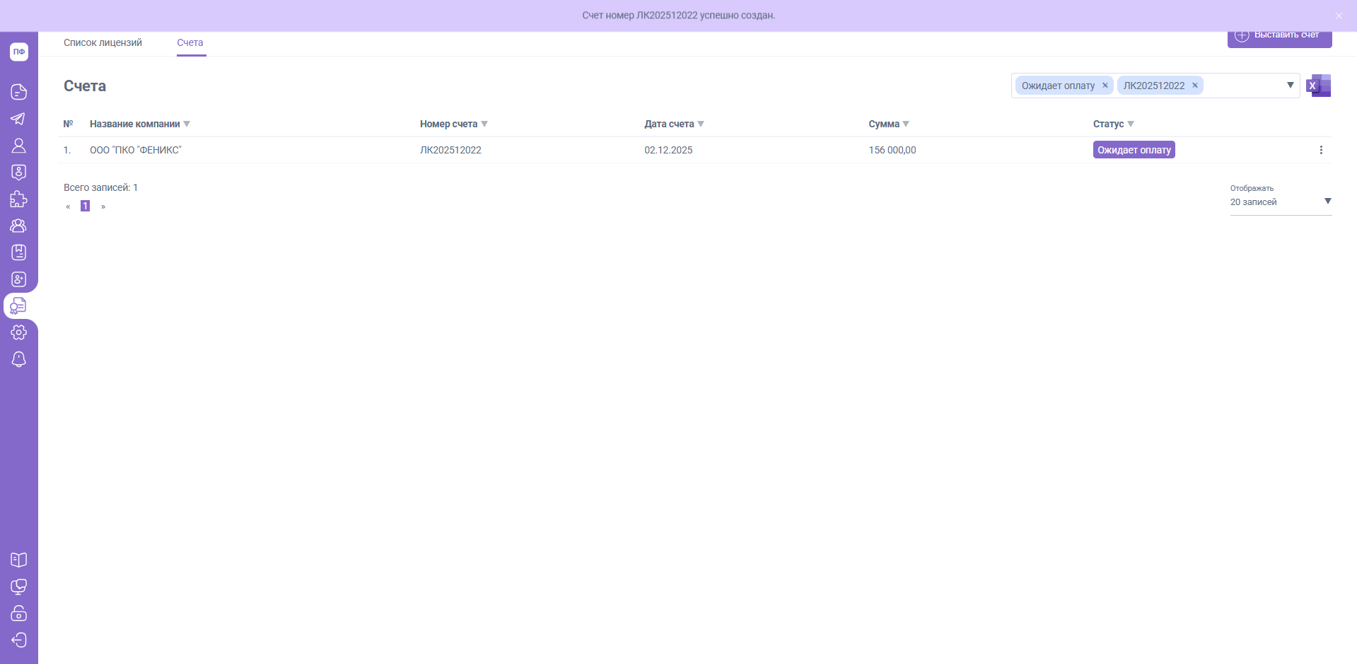Open the puzzle piece section in sidebar
This screenshot has height=664, width=1357.
[18, 199]
